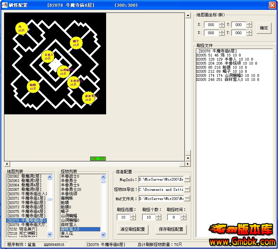
Task: Increase the 刷怪范围 value
Action: coord(133,216)
